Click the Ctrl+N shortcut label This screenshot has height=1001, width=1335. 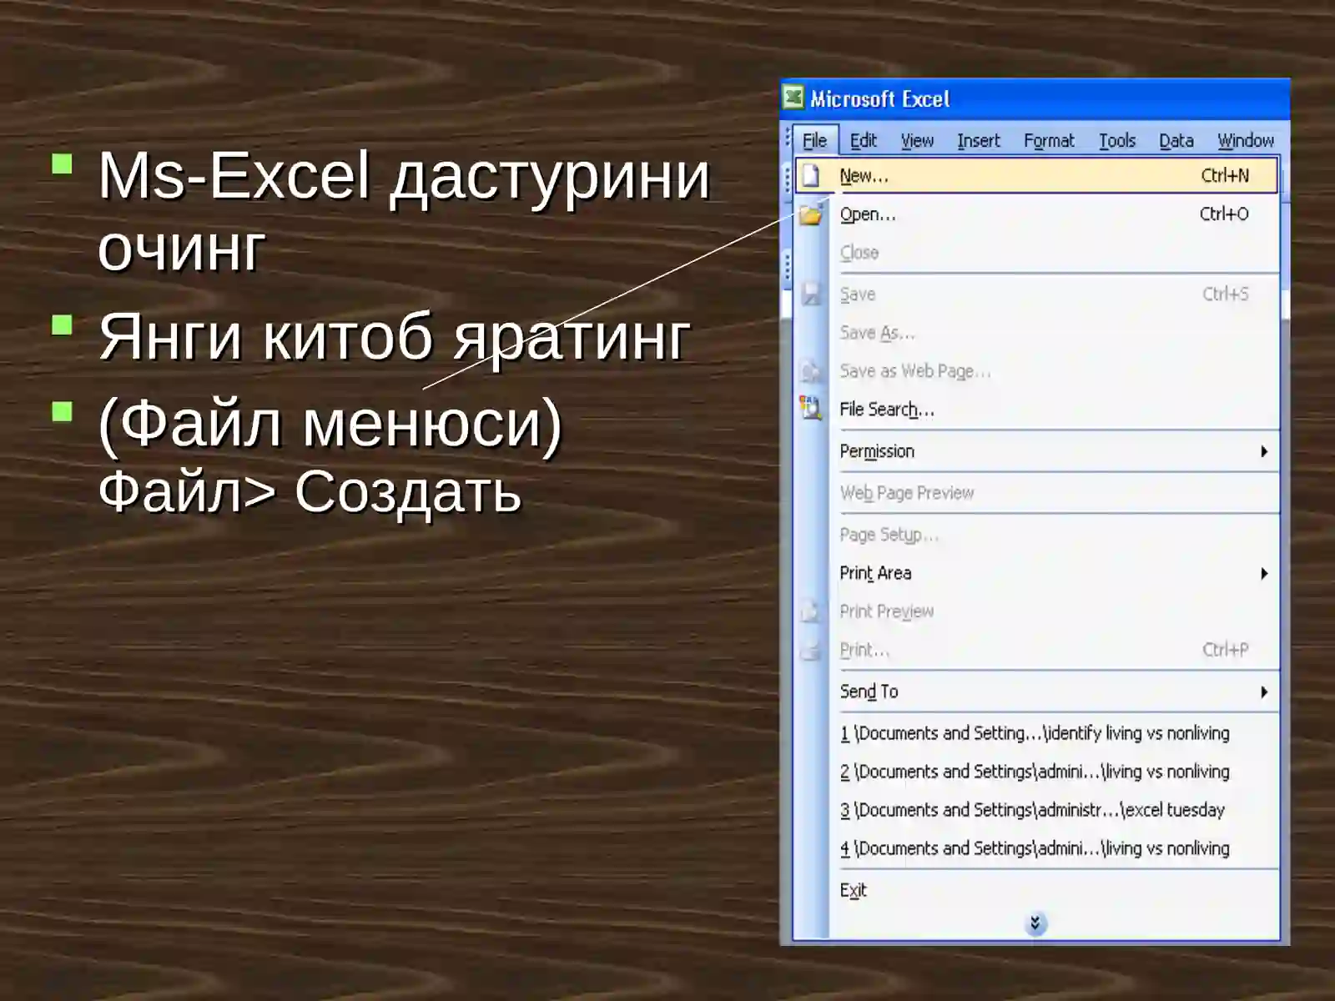(x=1225, y=175)
